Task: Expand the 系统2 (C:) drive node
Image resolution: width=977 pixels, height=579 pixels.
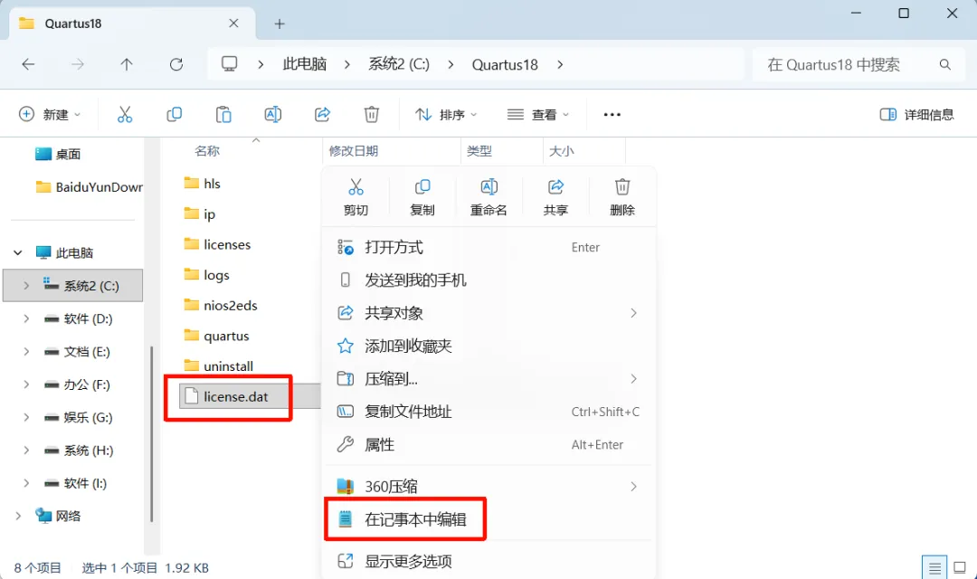Action: [x=26, y=286]
